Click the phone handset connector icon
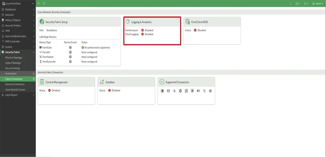 (204, 91)
